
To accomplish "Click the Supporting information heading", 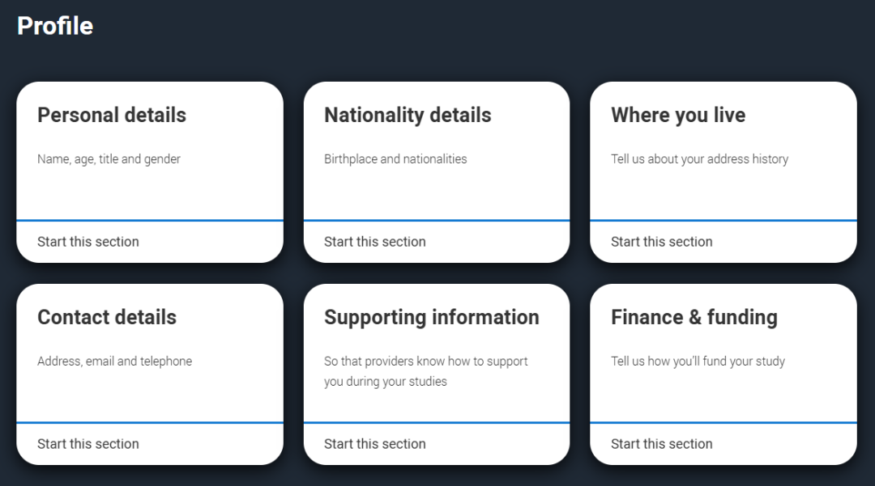I will click(432, 317).
